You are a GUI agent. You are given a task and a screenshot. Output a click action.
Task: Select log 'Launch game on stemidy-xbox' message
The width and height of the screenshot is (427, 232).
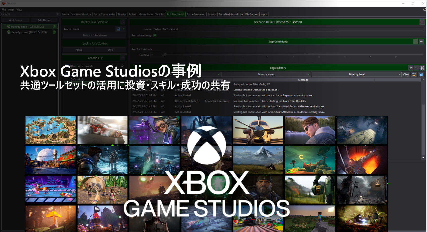tap(273, 95)
